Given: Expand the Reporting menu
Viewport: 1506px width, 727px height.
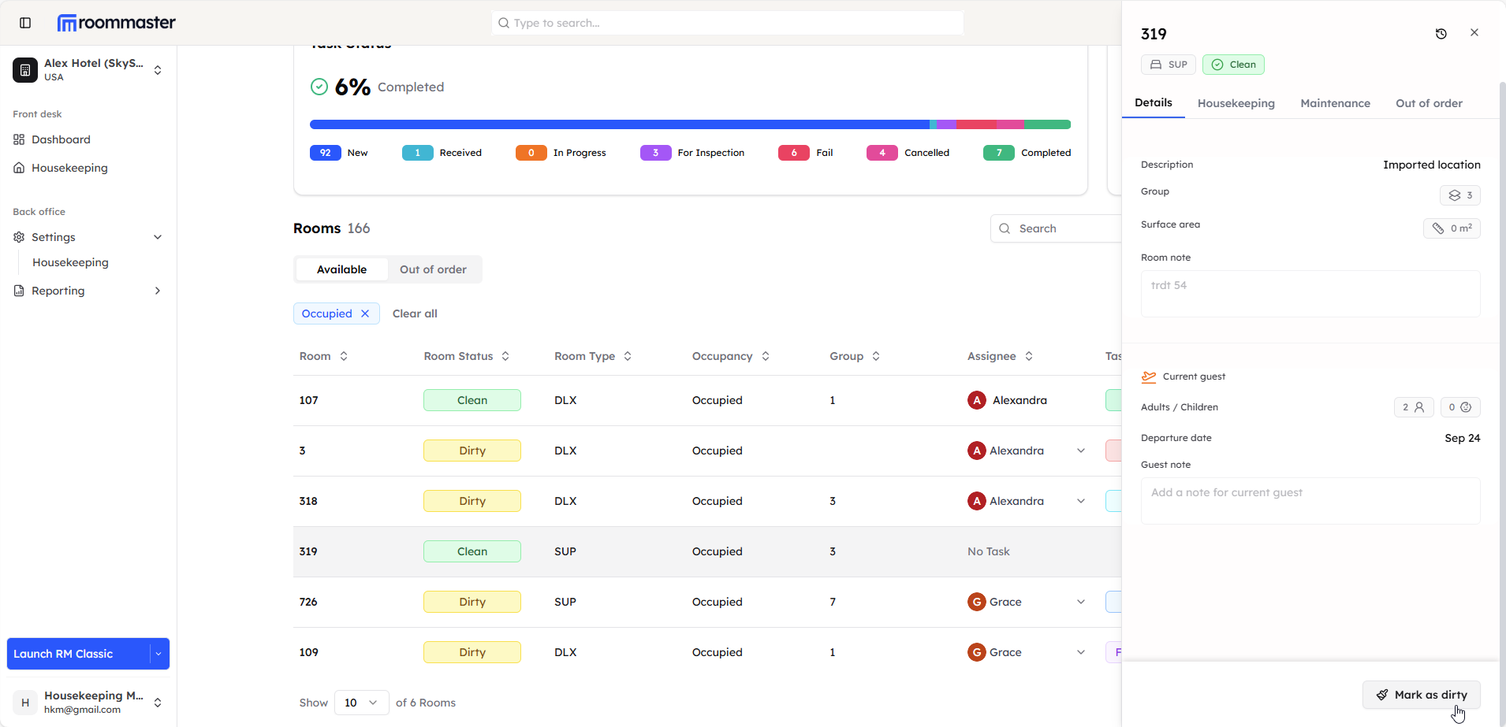Looking at the screenshot, I should [x=158, y=291].
